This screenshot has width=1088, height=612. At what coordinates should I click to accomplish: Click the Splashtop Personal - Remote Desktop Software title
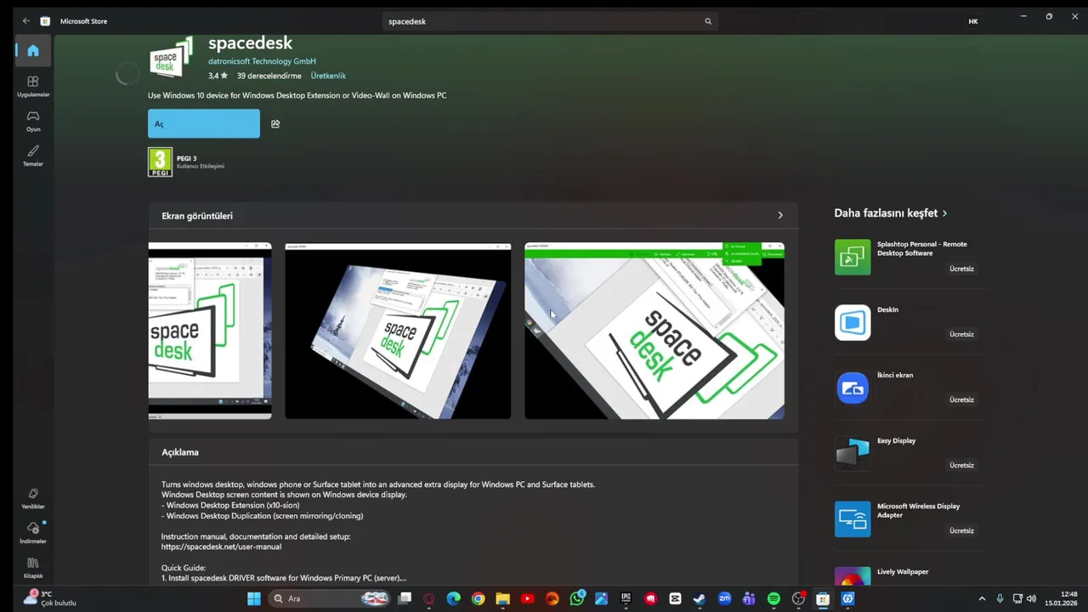click(922, 248)
